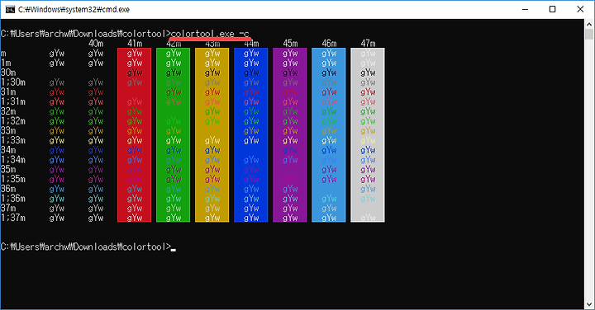Click gYw in 45m purple column, 36m row

pos(290,189)
